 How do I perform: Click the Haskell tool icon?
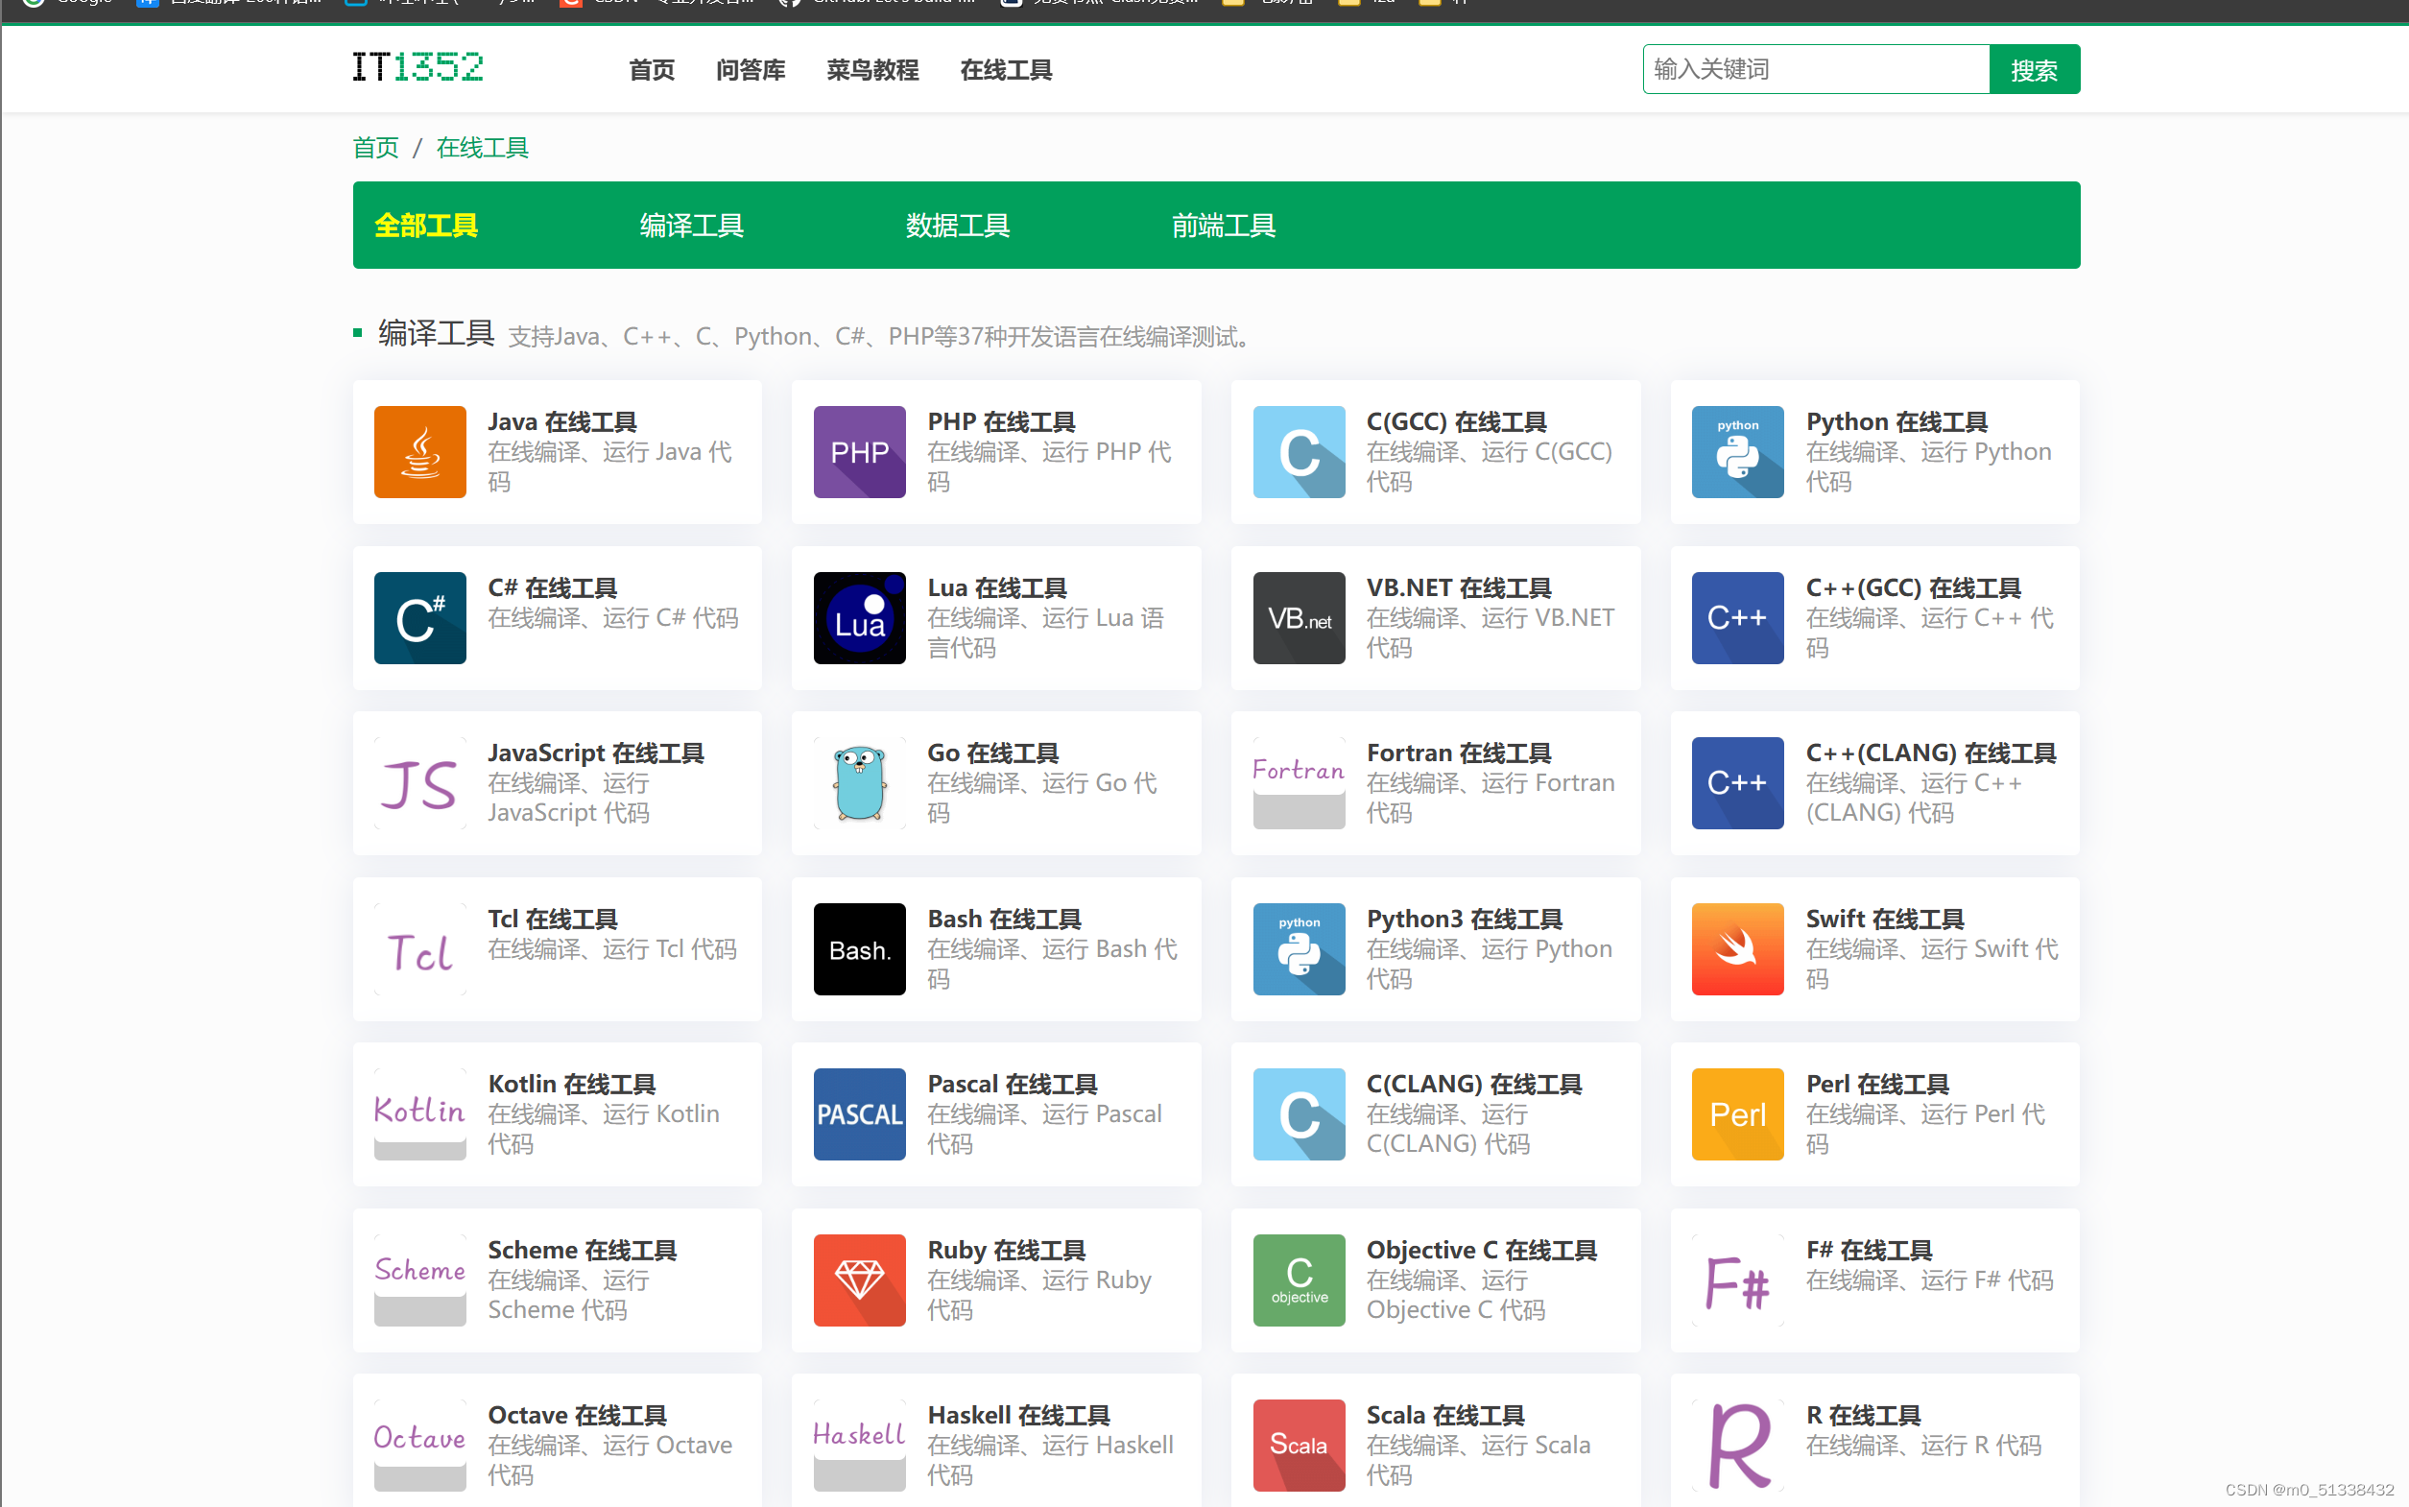click(x=859, y=1447)
